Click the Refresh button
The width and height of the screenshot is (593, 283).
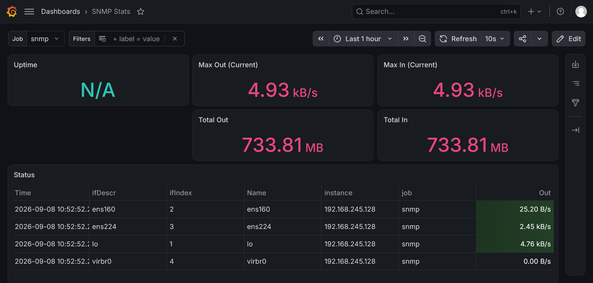pos(458,39)
